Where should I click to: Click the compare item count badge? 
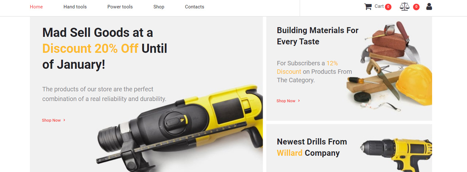pyautogui.click(x=416, y=7)
